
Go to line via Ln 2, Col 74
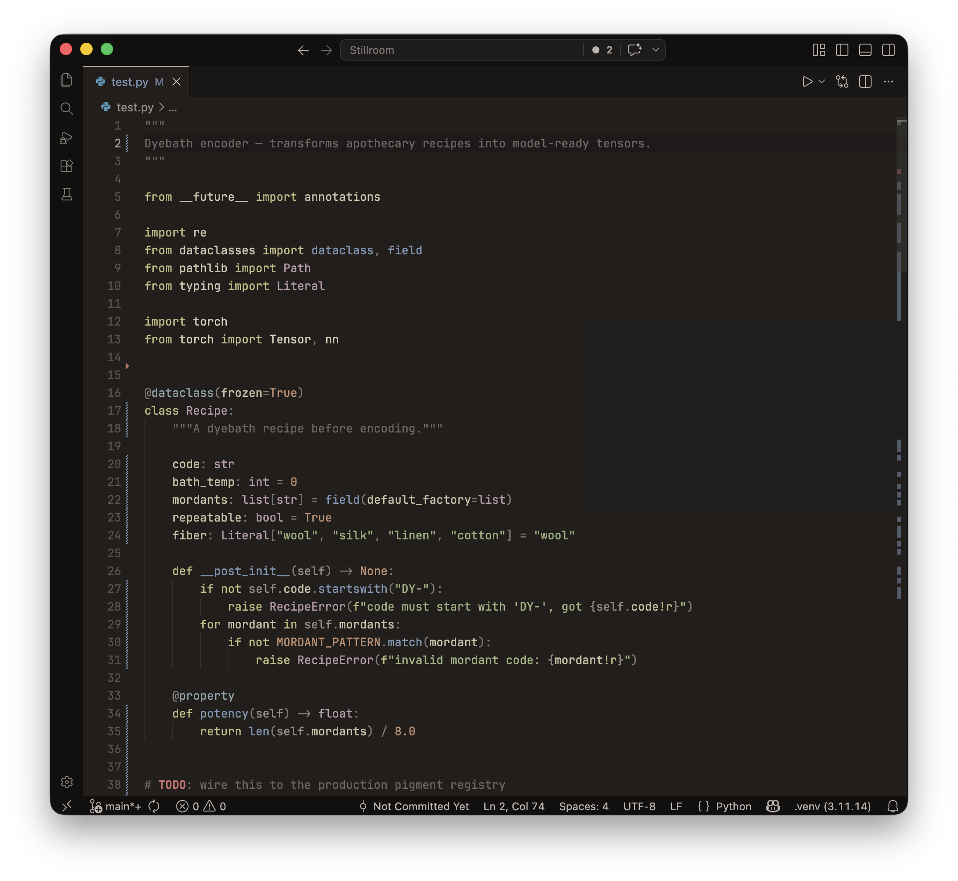tap(514, 806)
